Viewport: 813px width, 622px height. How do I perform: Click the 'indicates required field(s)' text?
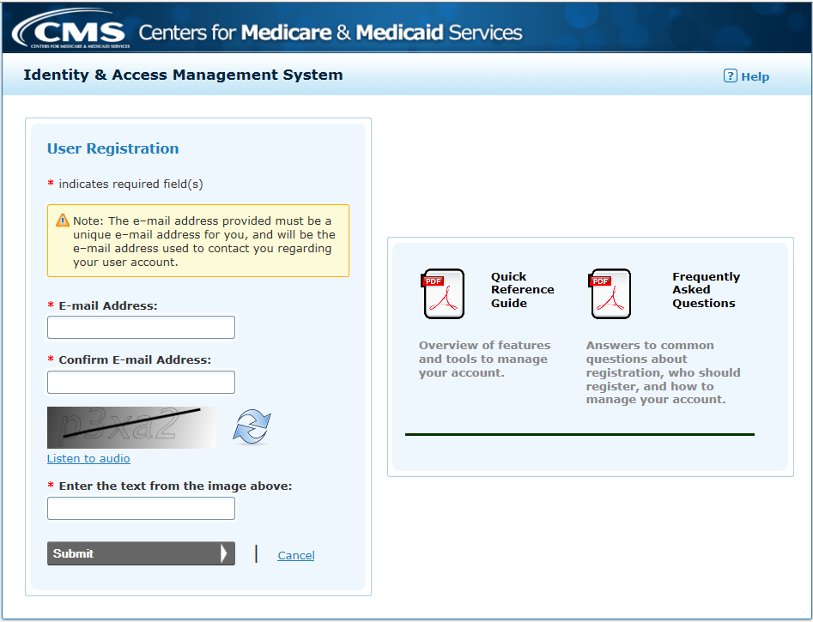(130, 184)
